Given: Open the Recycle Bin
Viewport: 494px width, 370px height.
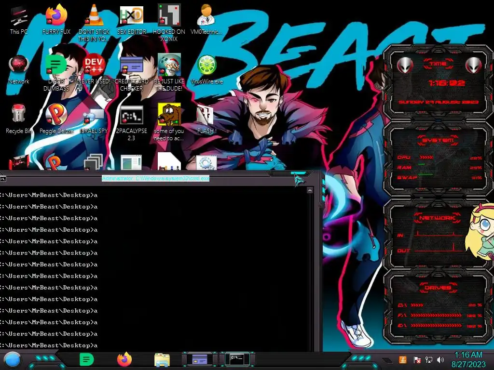Looking at the screenshot, I should click(19, 119).
